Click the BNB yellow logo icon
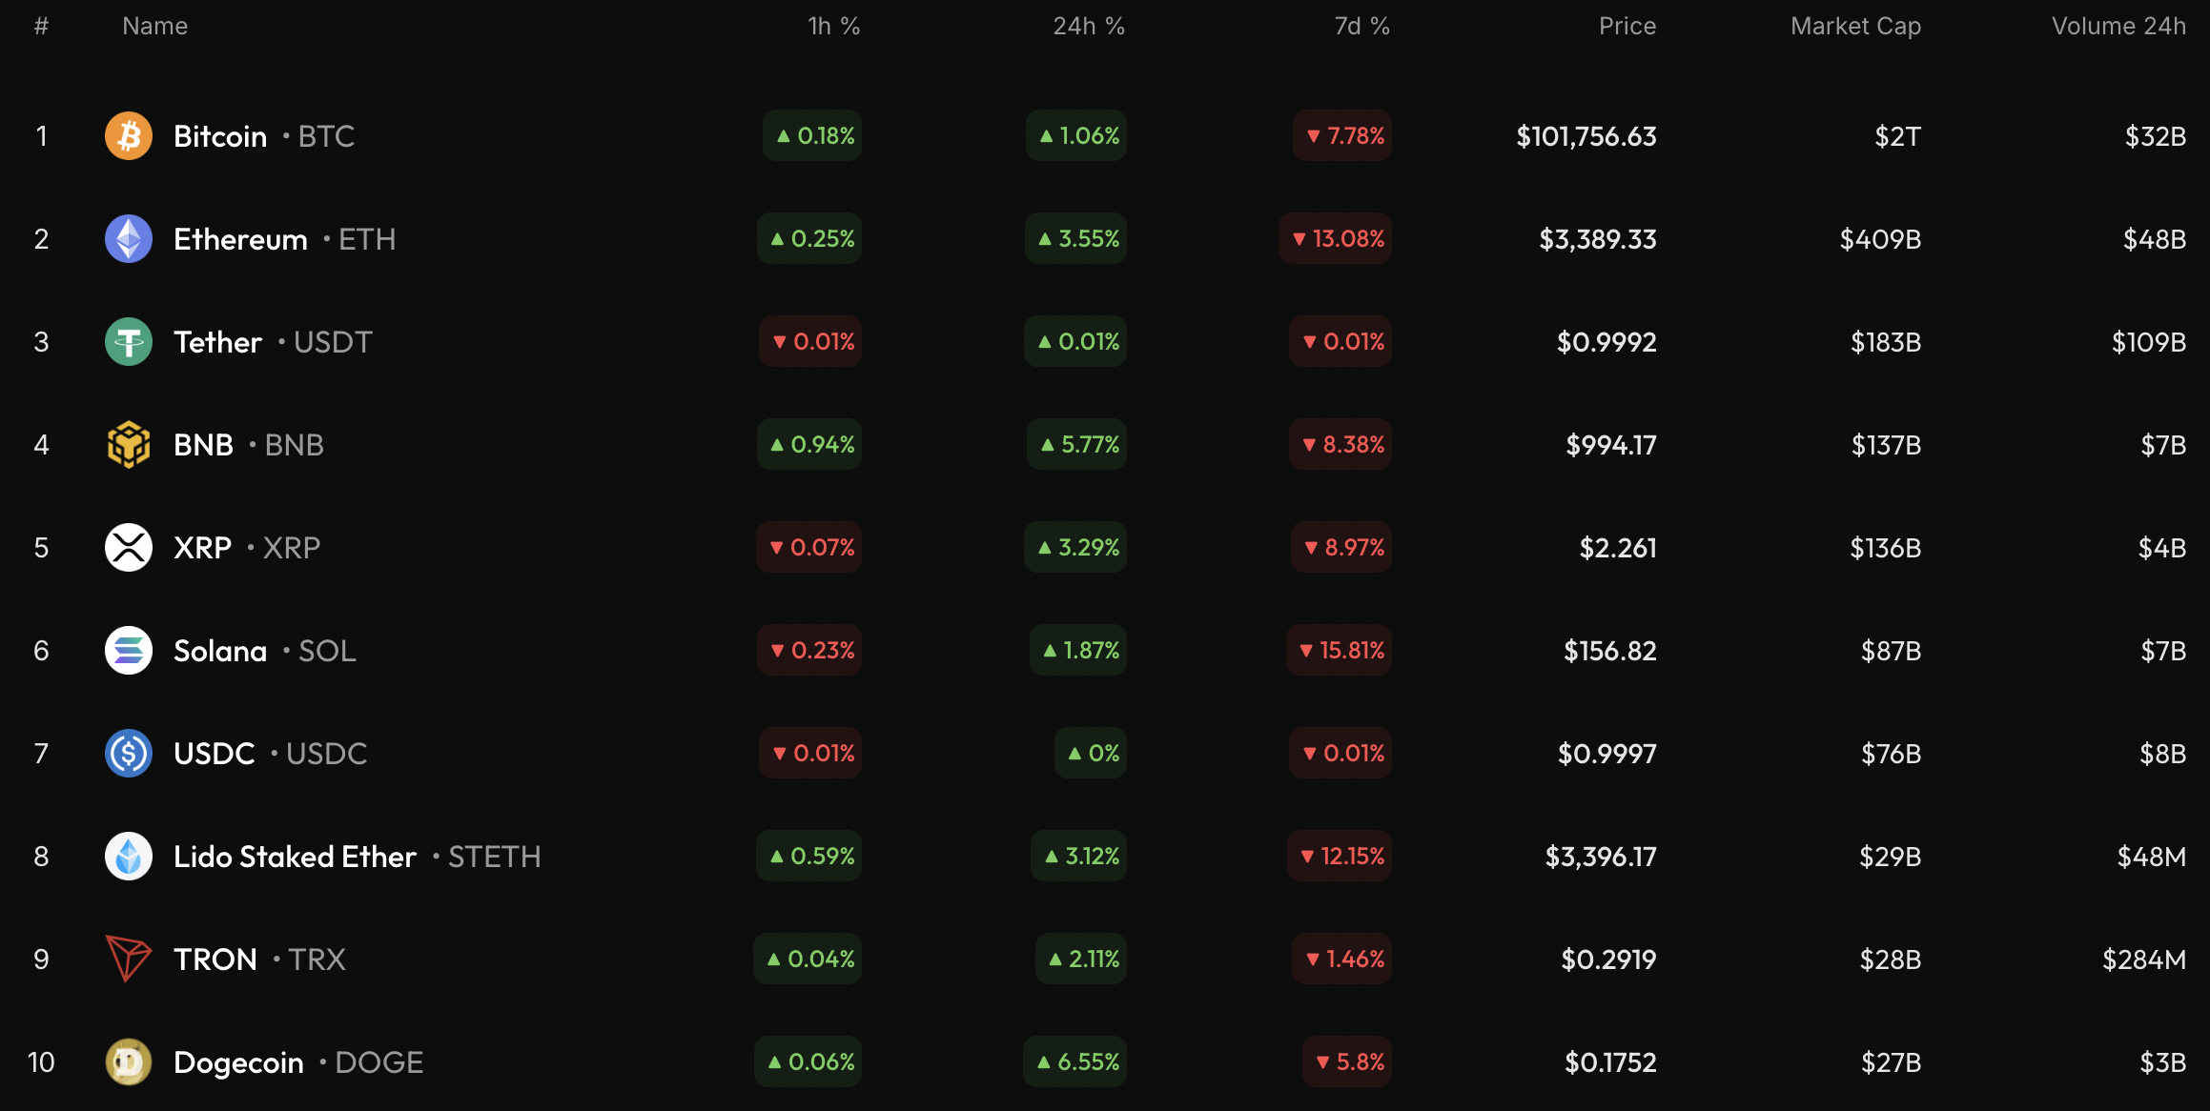This screenshot has height=1111, width=2210. (x=128, y=444)
